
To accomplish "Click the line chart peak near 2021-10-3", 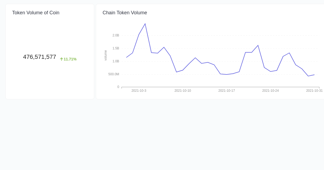I will click(145, 24).
